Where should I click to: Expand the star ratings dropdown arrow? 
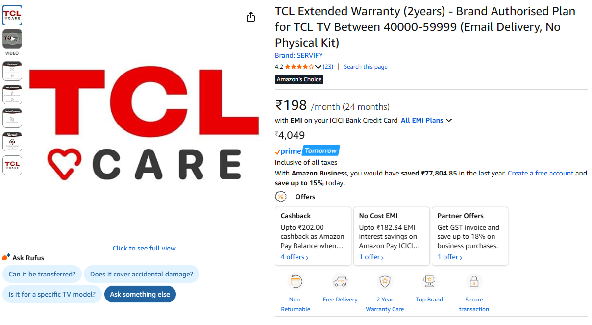coord(318,67)
